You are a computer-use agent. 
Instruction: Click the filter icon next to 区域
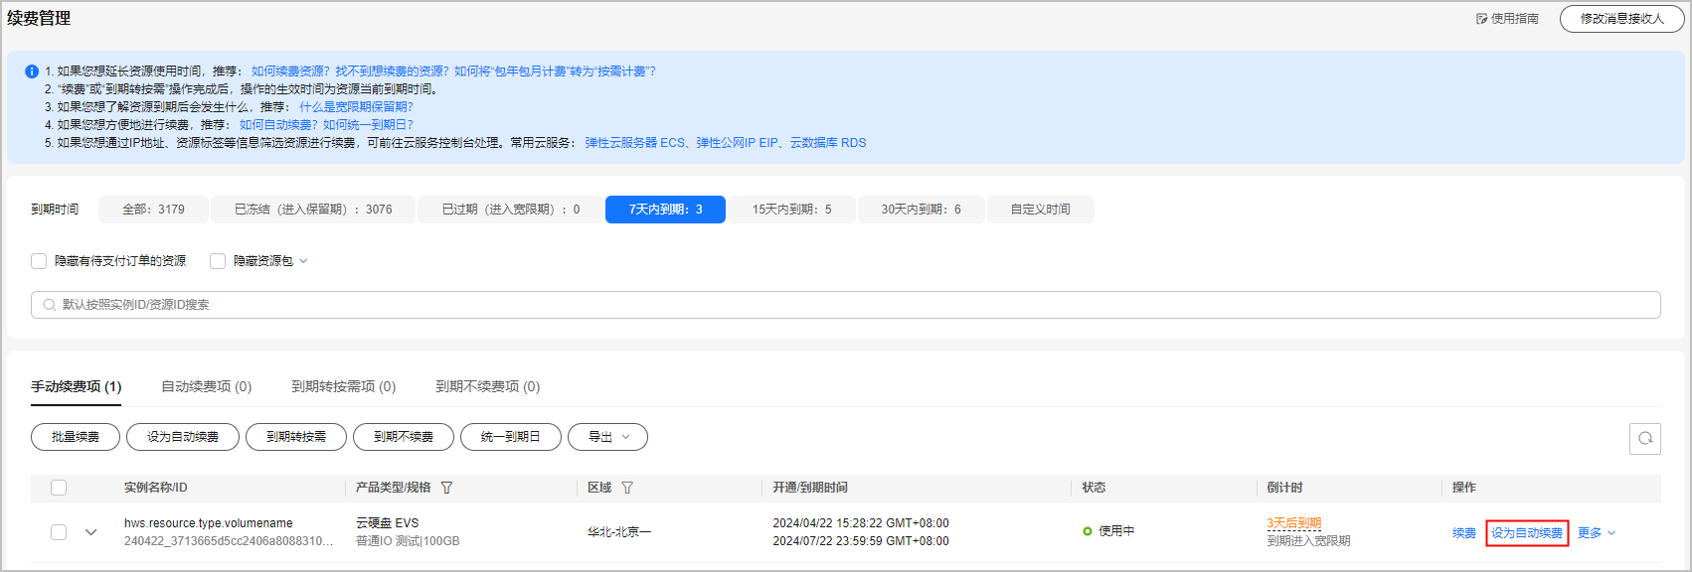(x=627, y=488)
